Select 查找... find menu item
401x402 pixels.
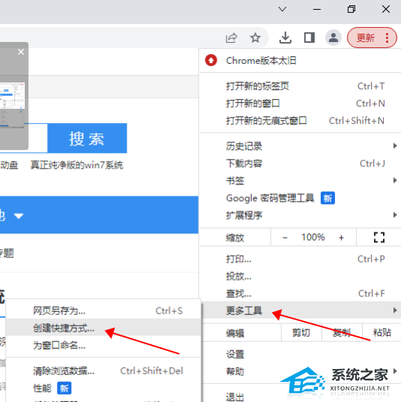pos(301,293)
